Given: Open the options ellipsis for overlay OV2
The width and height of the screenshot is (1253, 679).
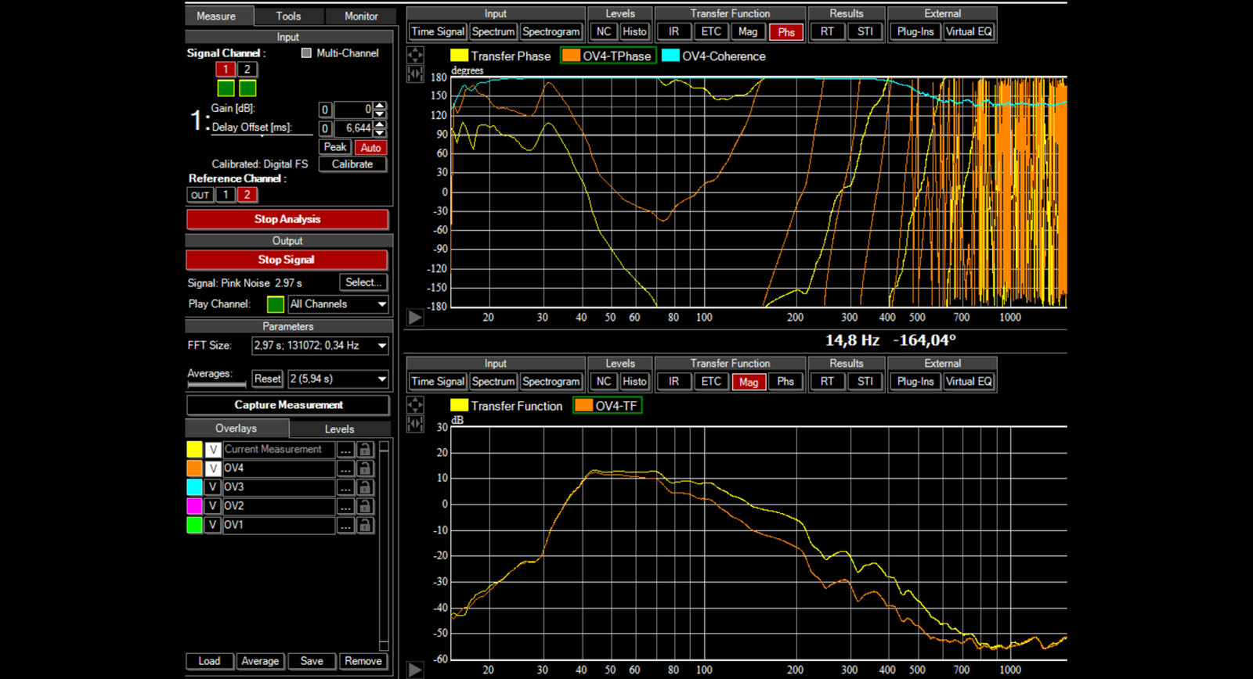Looking at the screenshot, I should (x=345, y=506).
